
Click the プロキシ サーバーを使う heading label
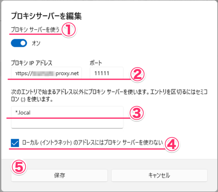tap(35, 30)
